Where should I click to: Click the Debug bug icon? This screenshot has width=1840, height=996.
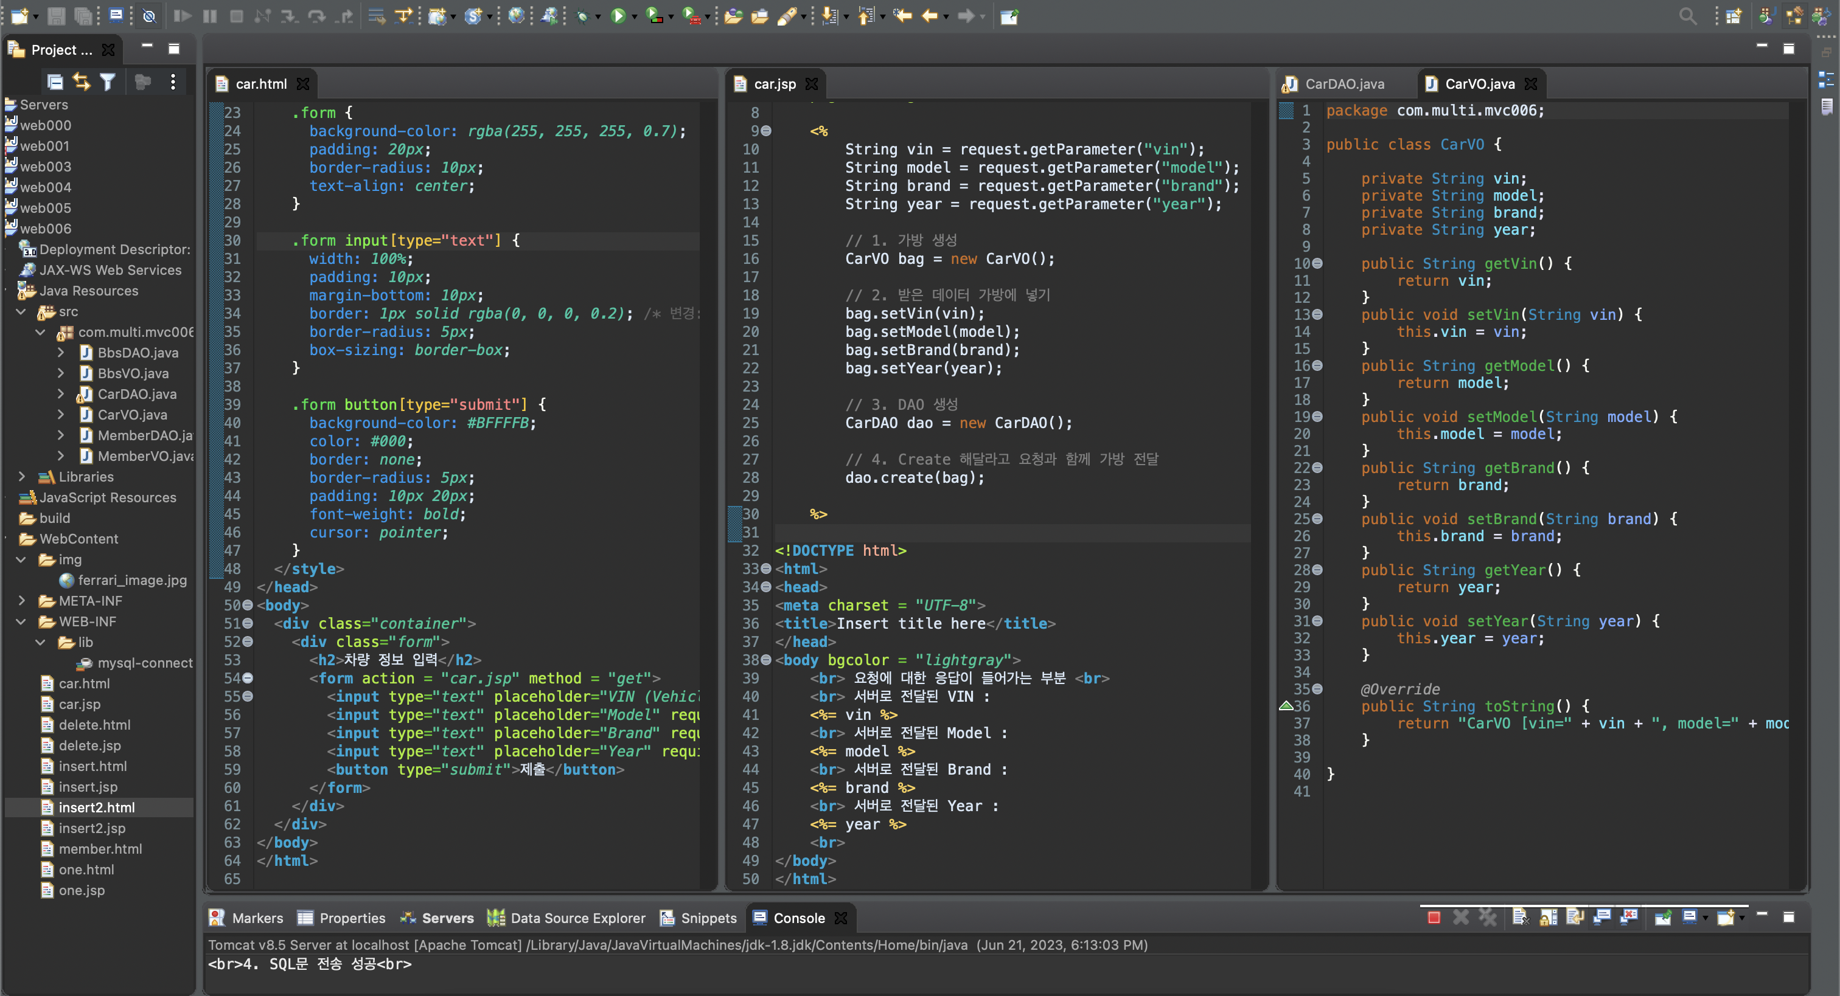[x=582, y=16]
